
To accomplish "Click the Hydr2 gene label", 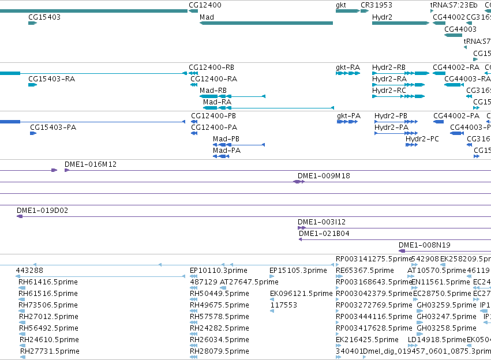I will pyautogui.click(x=382, y=17).
